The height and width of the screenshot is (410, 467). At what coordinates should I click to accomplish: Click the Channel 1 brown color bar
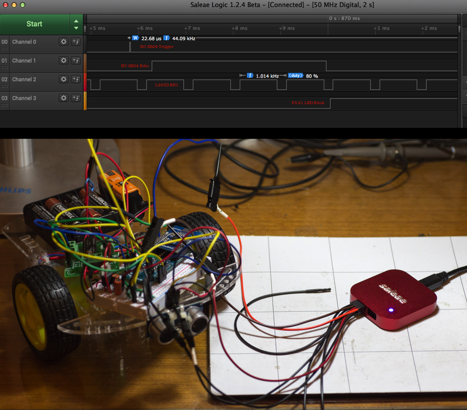(85, 63)
